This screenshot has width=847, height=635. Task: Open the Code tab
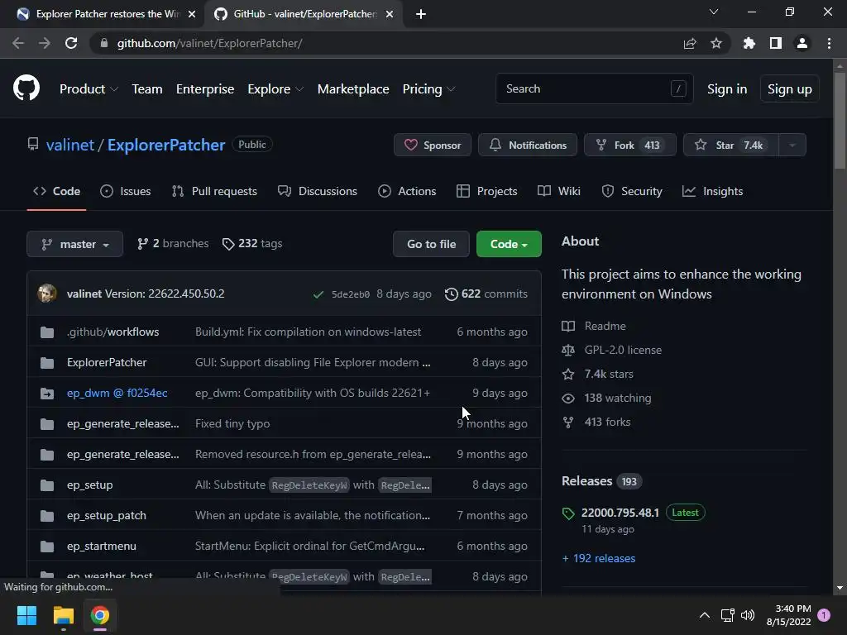coord(57,191)
